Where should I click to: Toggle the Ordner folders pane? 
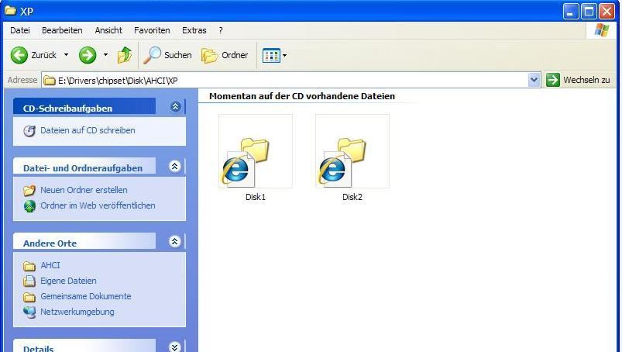(225, 55)
